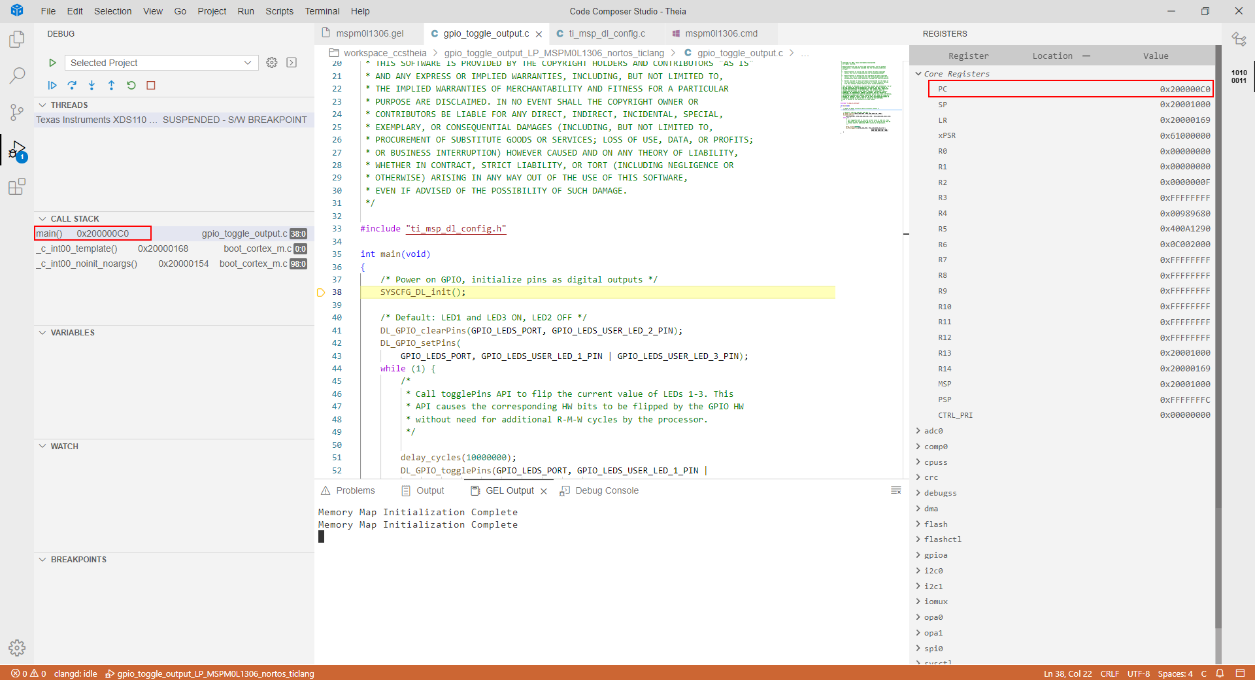This screenshot has width=1255, height=680.
Task: Select the _c_int00_template() stack frame
Action: 78,248
